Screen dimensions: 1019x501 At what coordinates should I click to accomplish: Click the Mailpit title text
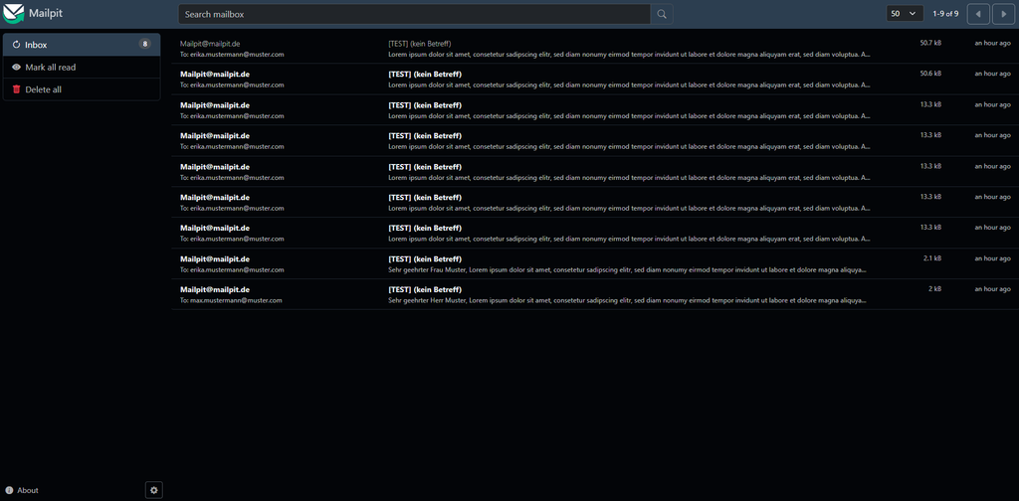pos(46,13)
